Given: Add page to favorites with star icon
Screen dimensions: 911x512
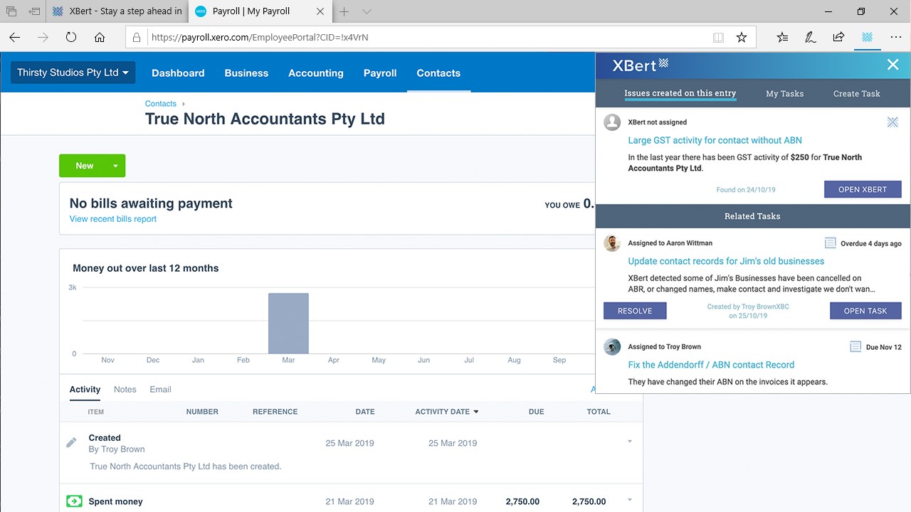Looking at the screenshot, I should pos(742,38).
